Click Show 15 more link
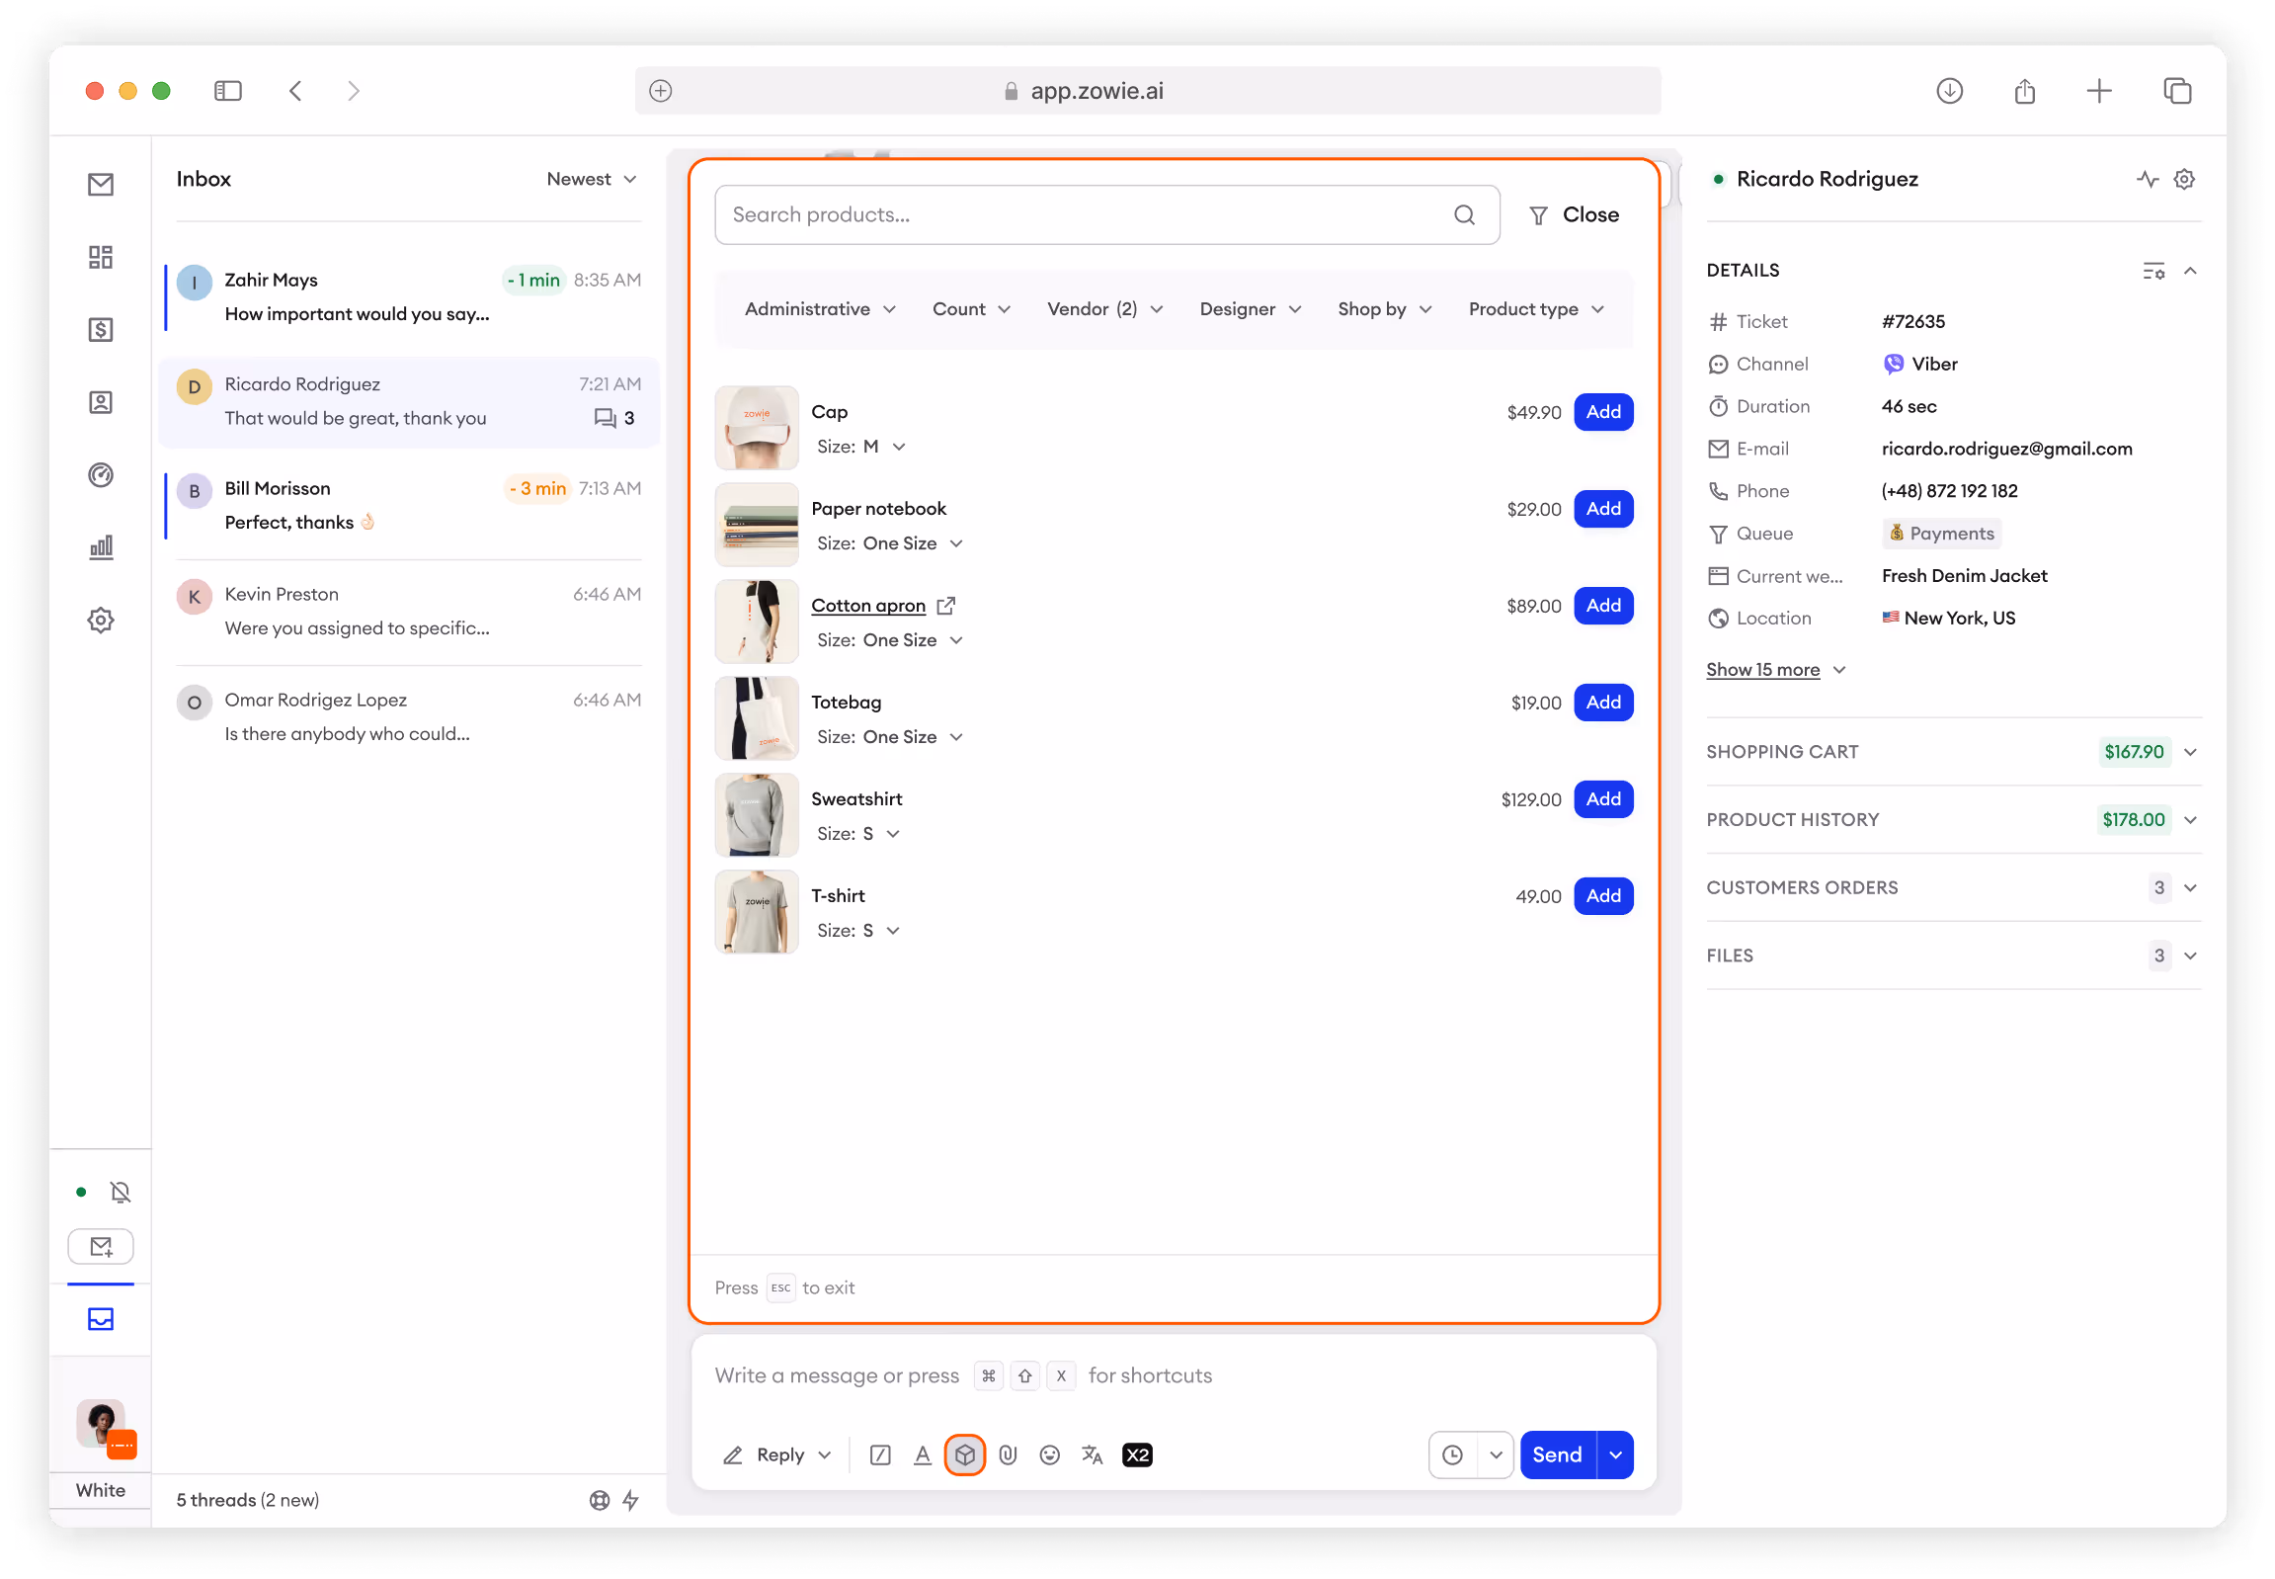Image resolution: width=2275 pixels, height=1579 pixels. (1761, 670)
